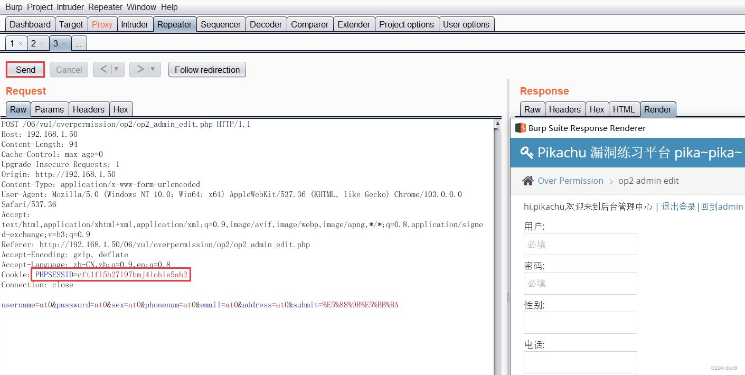Open the Window menu
This screenshot has width=745, height=375.
142,7
